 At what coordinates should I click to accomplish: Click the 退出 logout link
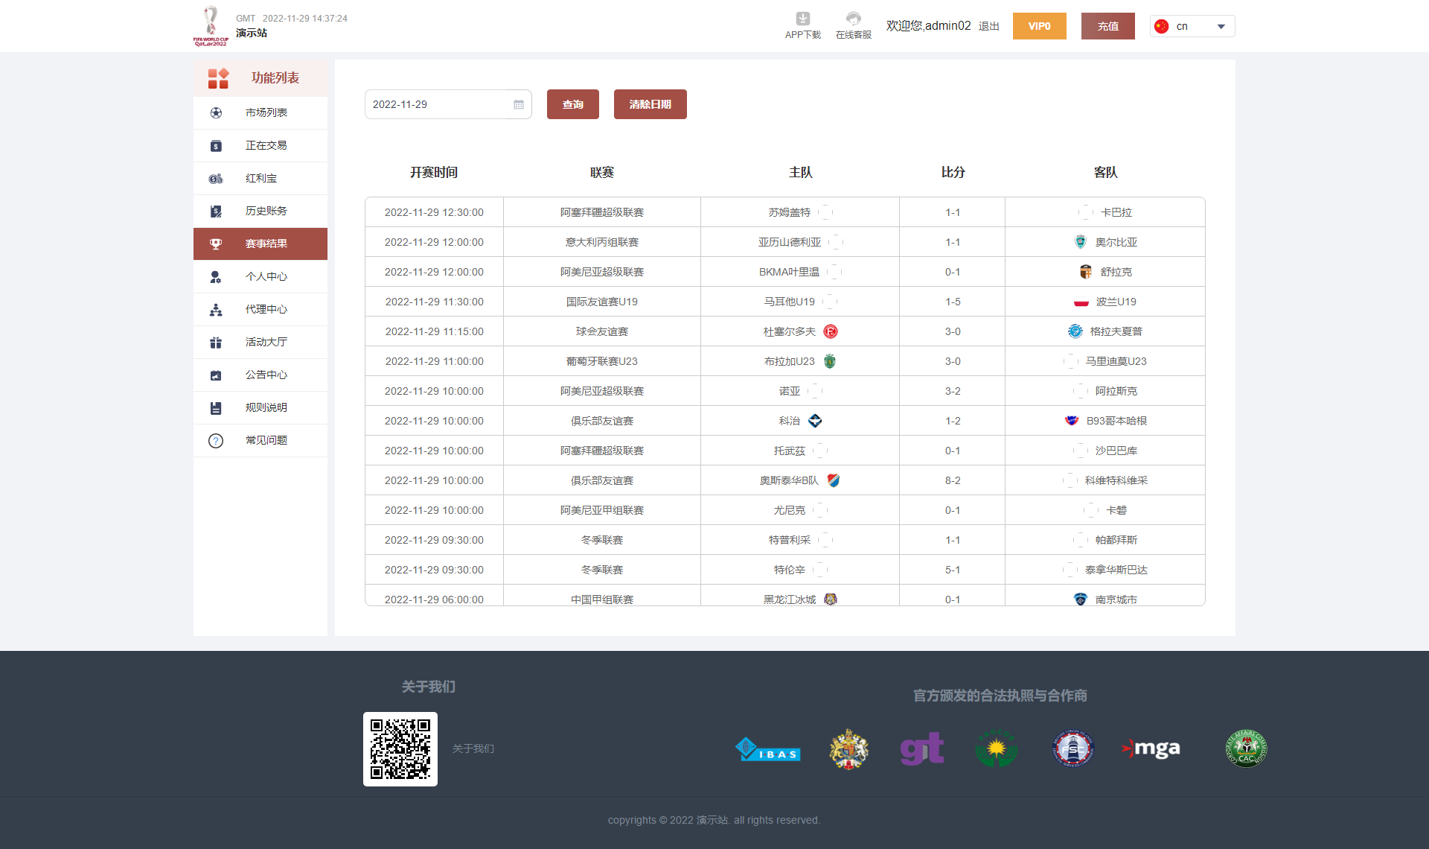tap(988, 26)
